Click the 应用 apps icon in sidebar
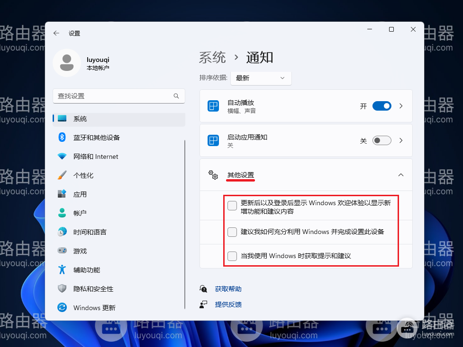This screenshot has height=347, width=463. [x=62, y=194]
